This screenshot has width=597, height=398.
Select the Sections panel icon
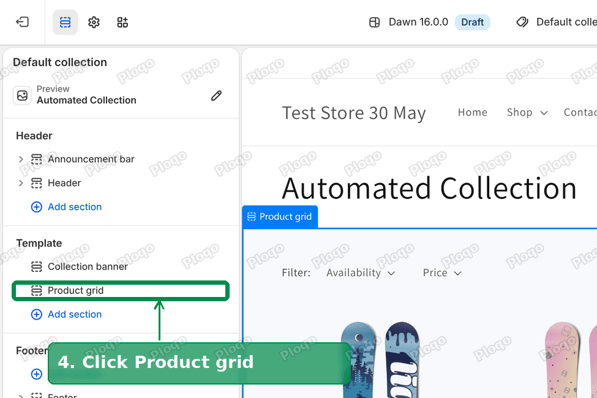65,22
